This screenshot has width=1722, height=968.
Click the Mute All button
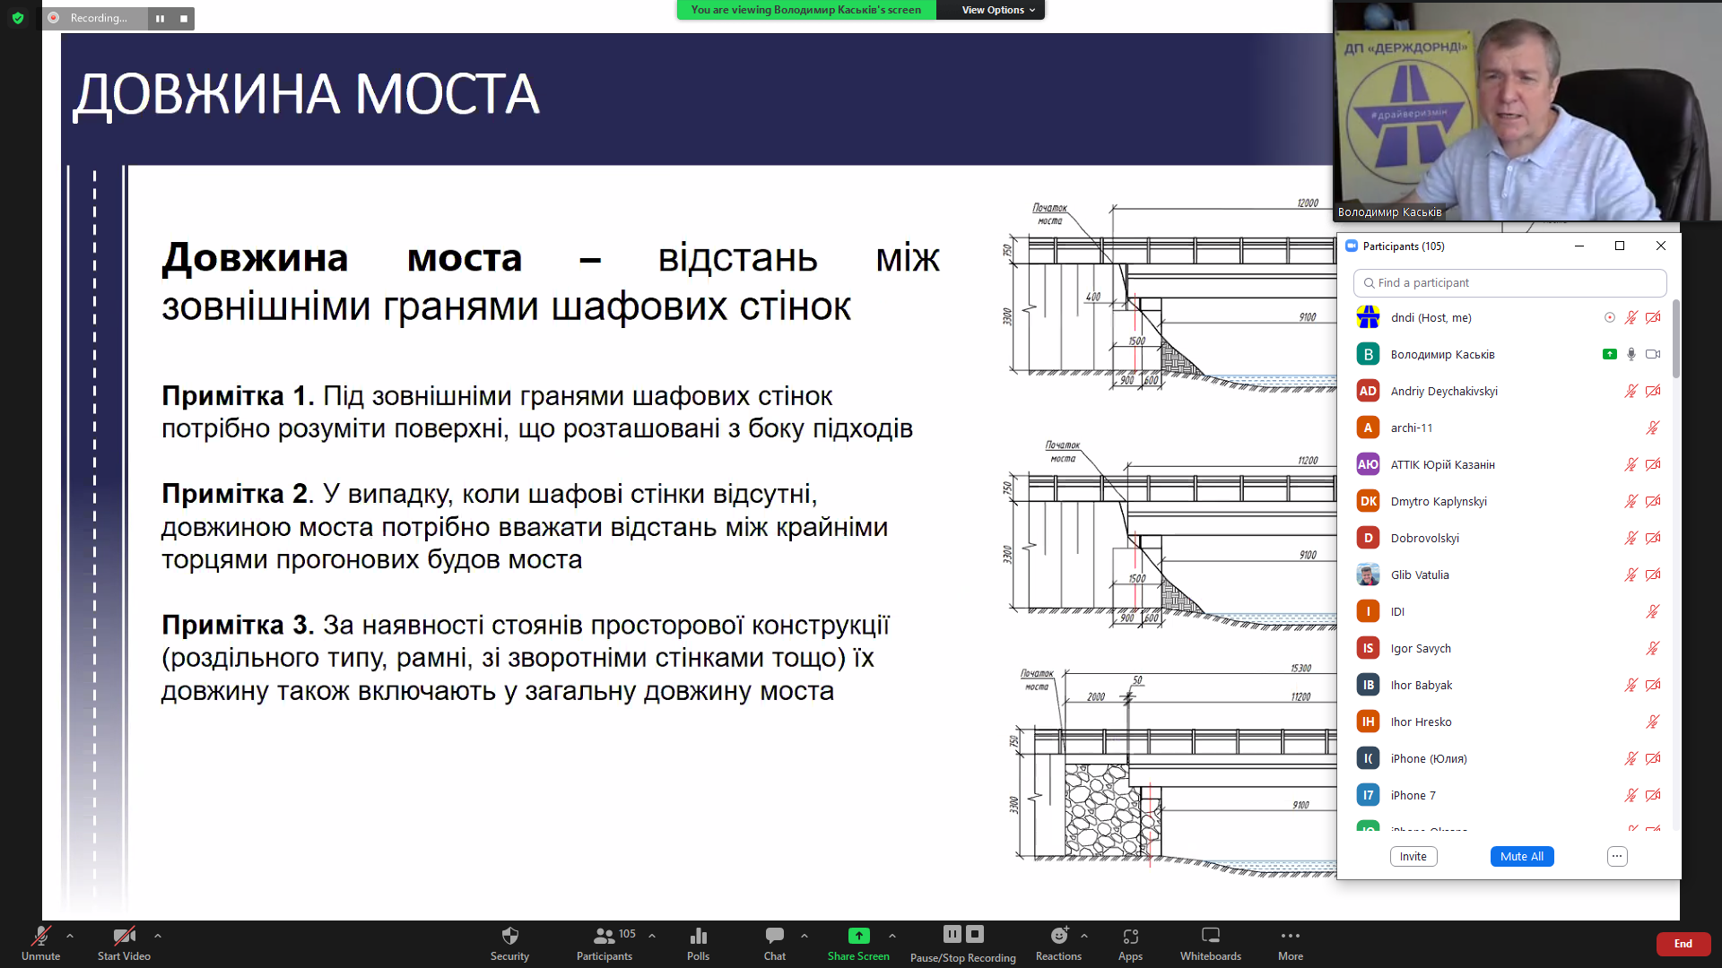tap(1521, 857)
